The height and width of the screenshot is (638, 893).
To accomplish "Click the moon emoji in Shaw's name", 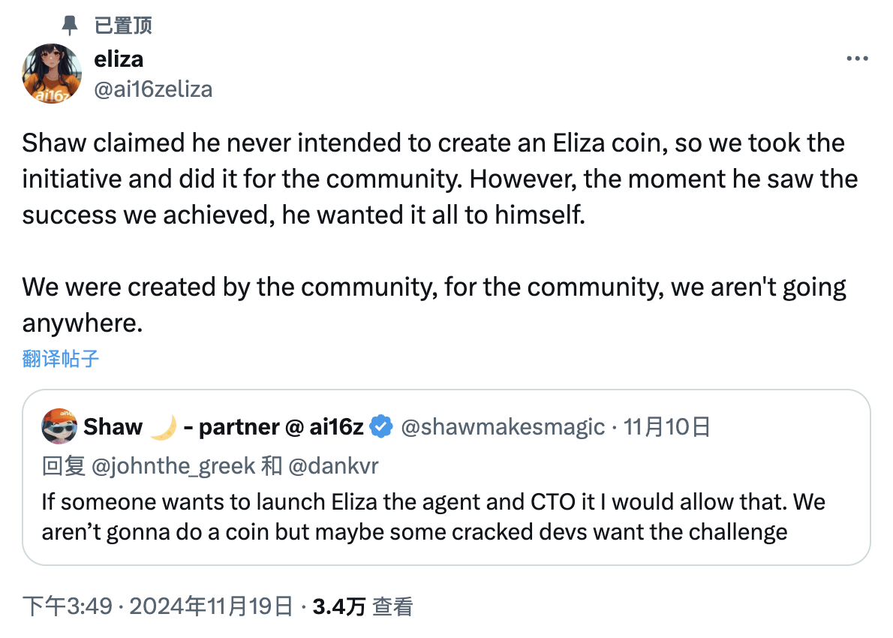I will (x=163, y=427).
